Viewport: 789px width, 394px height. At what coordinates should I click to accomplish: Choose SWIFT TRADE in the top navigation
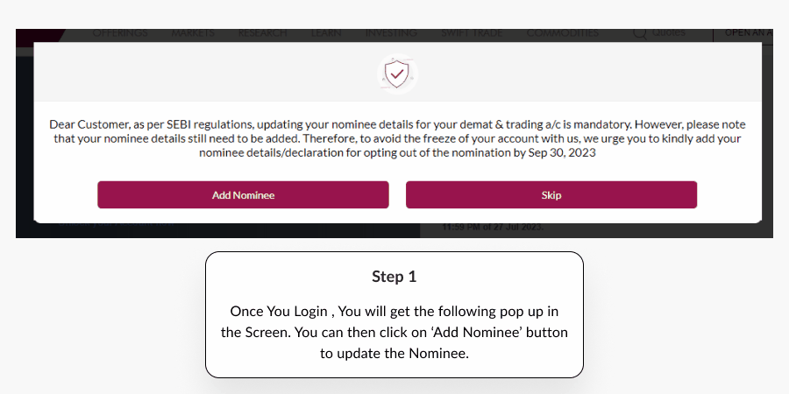pyautogui.click(x=472, y=33)
